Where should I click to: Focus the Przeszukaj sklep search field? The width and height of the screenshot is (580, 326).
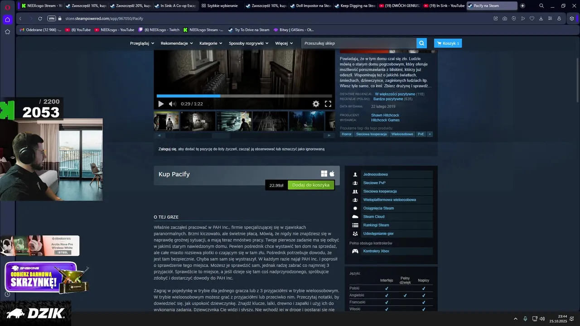(359, 43)
